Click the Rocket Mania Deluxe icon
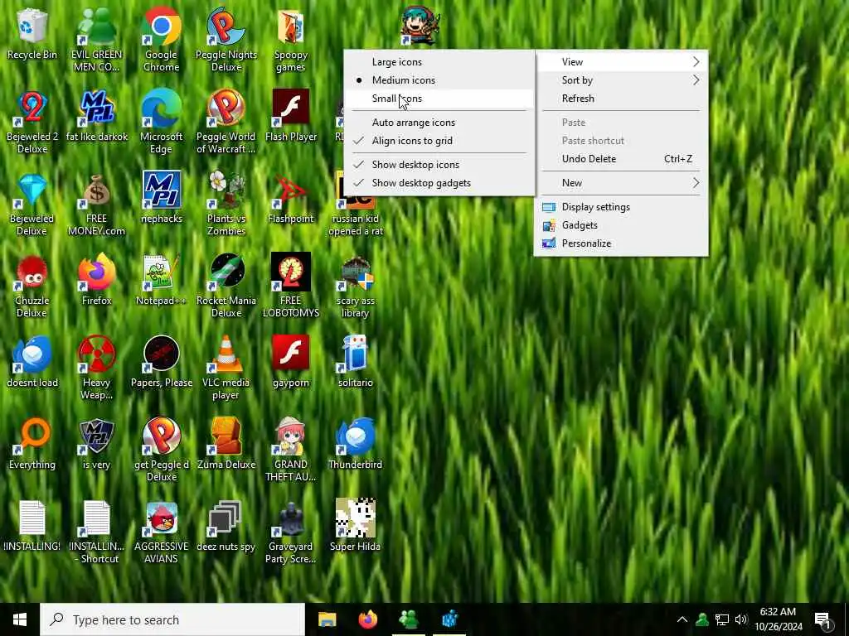The width and height of the screenshot is (849, 636). point(226,286)
